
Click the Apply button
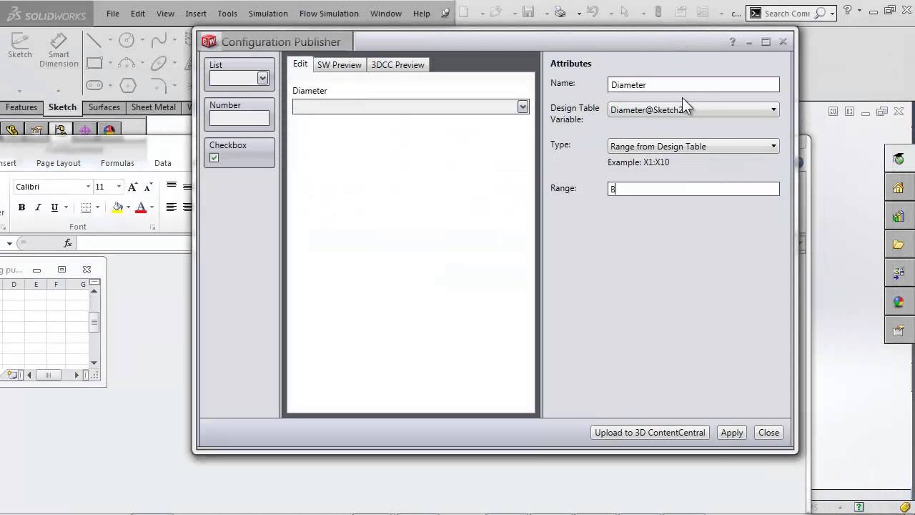[x=732, y=432]
